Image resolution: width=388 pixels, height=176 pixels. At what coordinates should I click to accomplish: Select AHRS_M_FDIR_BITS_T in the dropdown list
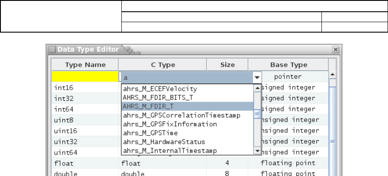[187, 98]
